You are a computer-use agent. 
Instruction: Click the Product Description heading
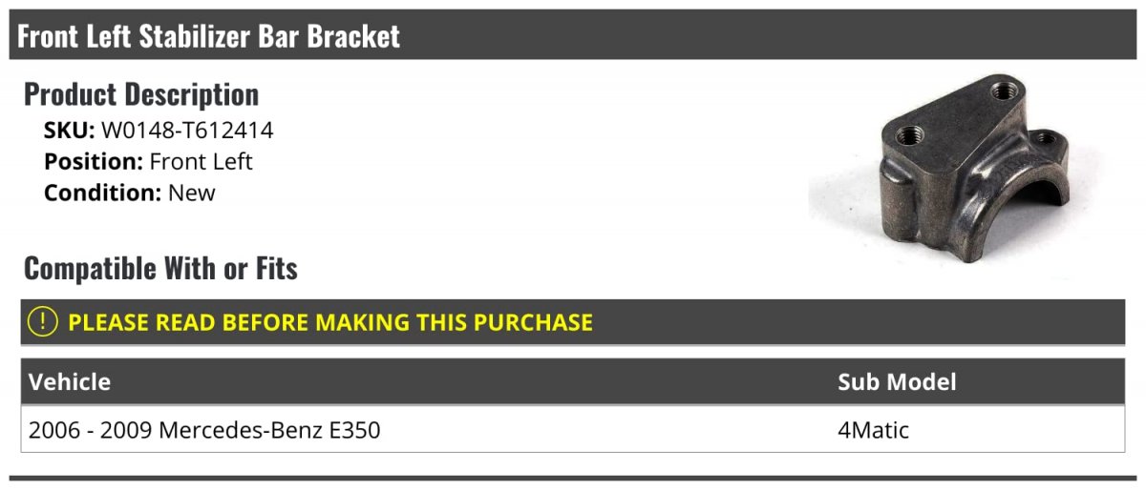[x=141, y=94]
